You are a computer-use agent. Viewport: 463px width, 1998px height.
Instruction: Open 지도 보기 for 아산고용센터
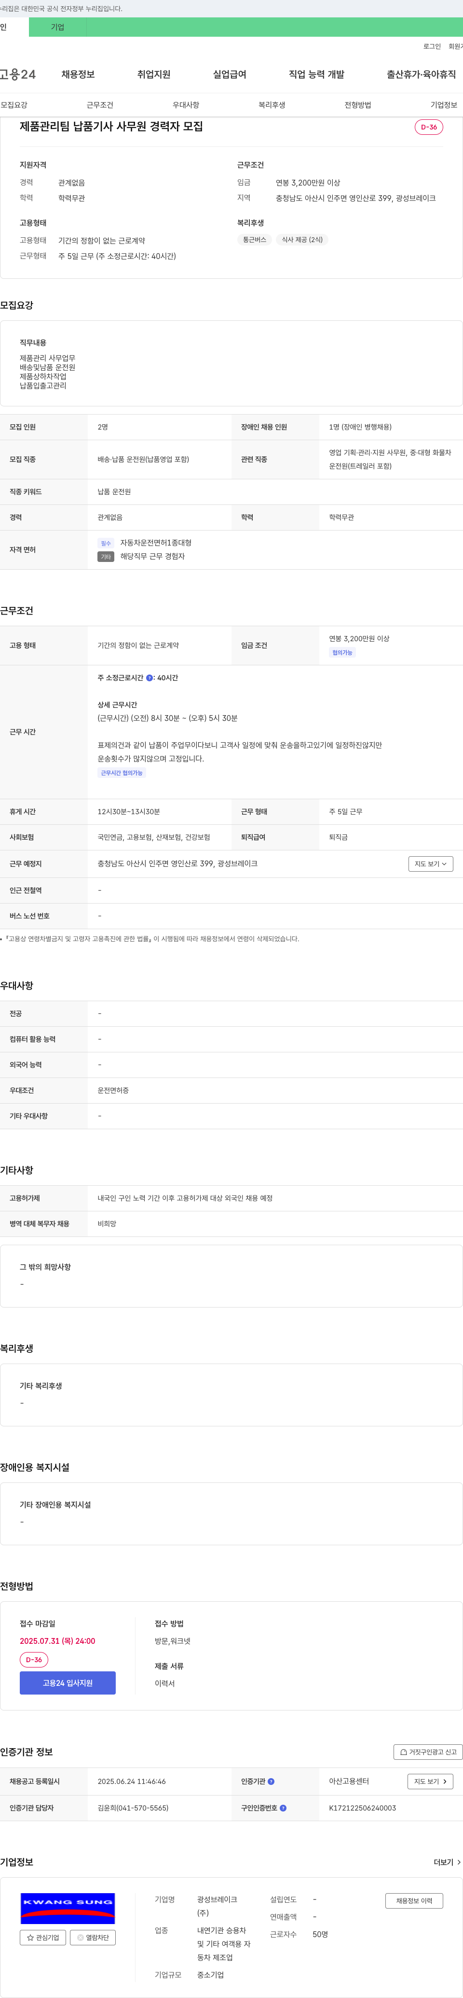(x=431, y=1782)
